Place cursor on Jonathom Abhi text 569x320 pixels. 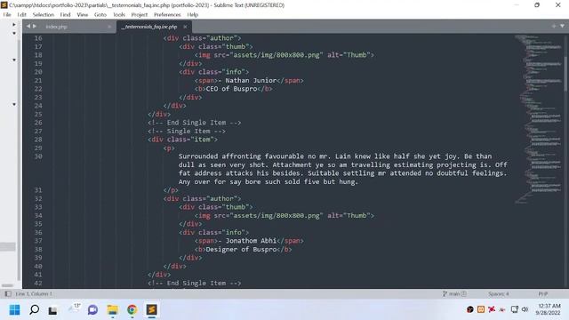251,241
